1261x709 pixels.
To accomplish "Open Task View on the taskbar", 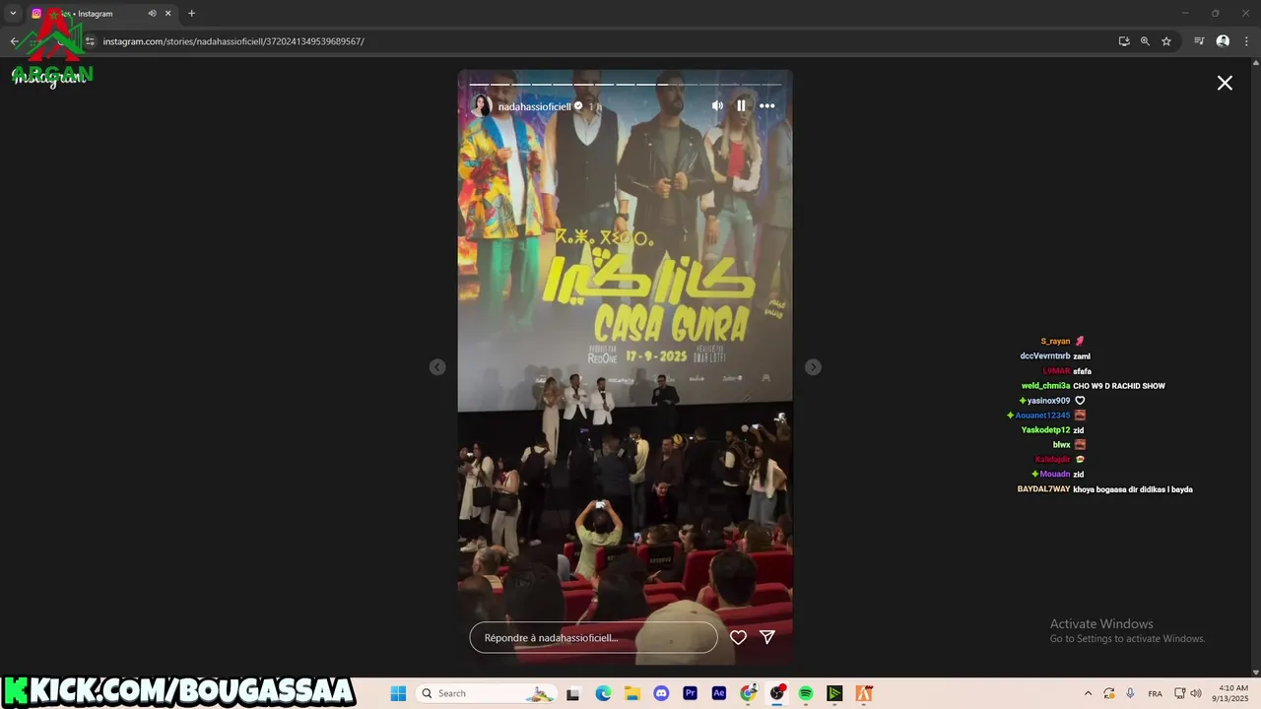I will [572, 693].
